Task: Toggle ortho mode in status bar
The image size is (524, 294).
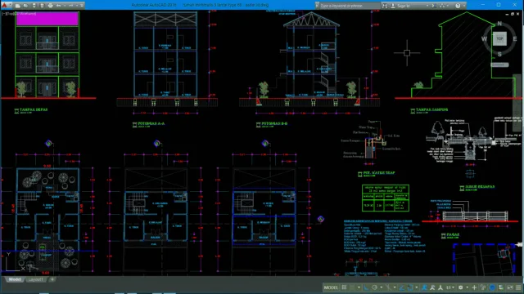Action: point(366,287)
